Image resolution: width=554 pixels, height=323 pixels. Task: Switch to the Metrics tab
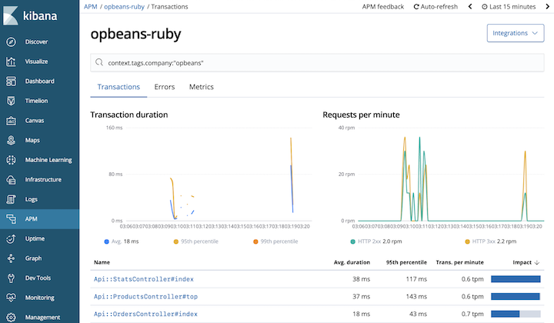[202, 87]
